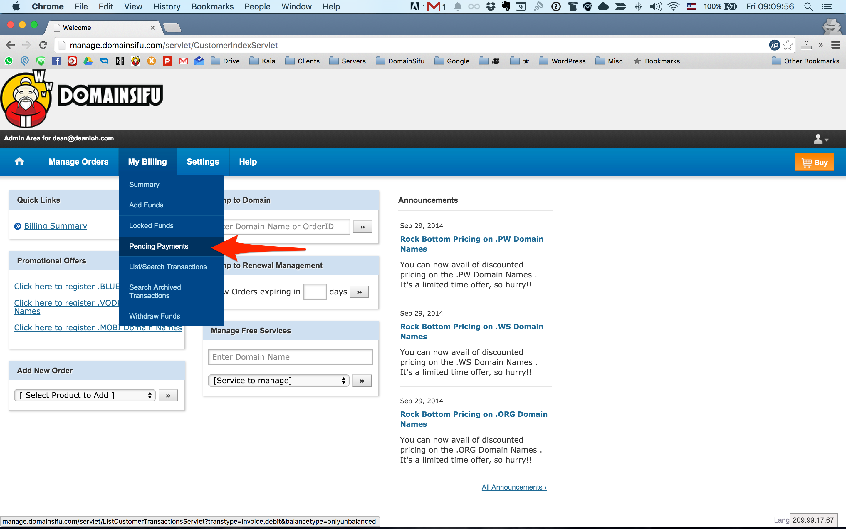Open macOS Spotlight search icon
Image resolution: width=846 pixels, height=529 pixels.
808,7
